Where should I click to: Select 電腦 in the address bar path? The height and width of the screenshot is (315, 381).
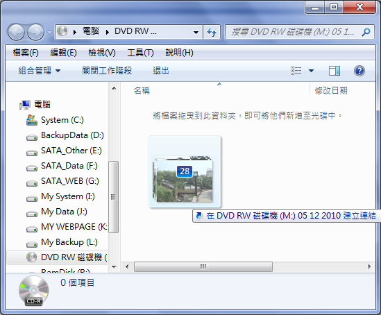click(91, 31)
